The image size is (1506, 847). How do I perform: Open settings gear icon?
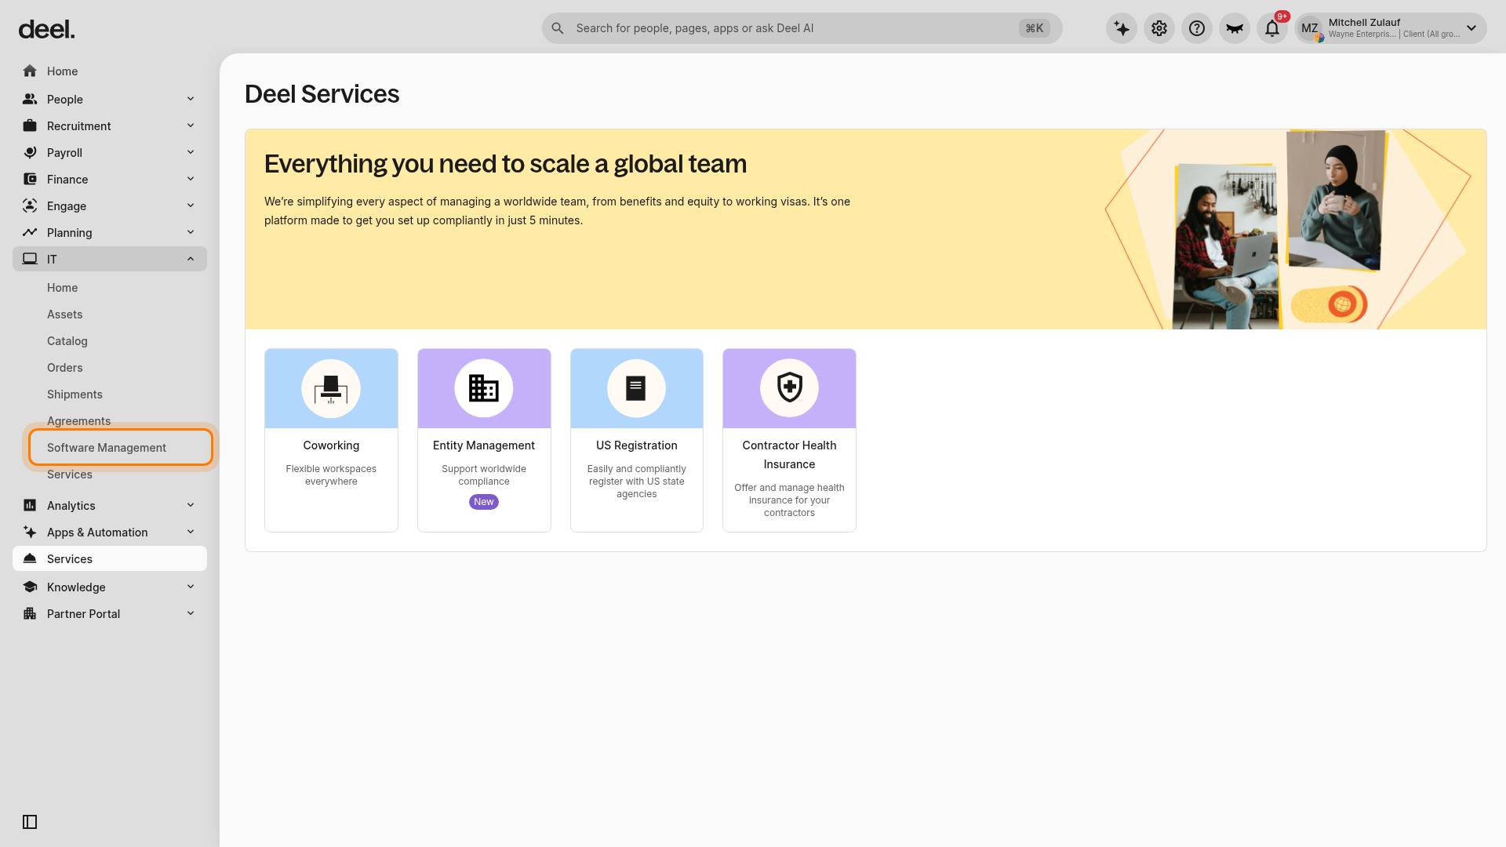(1159, 28)
